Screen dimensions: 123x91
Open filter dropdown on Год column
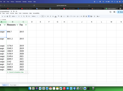(x=26, y=25)
